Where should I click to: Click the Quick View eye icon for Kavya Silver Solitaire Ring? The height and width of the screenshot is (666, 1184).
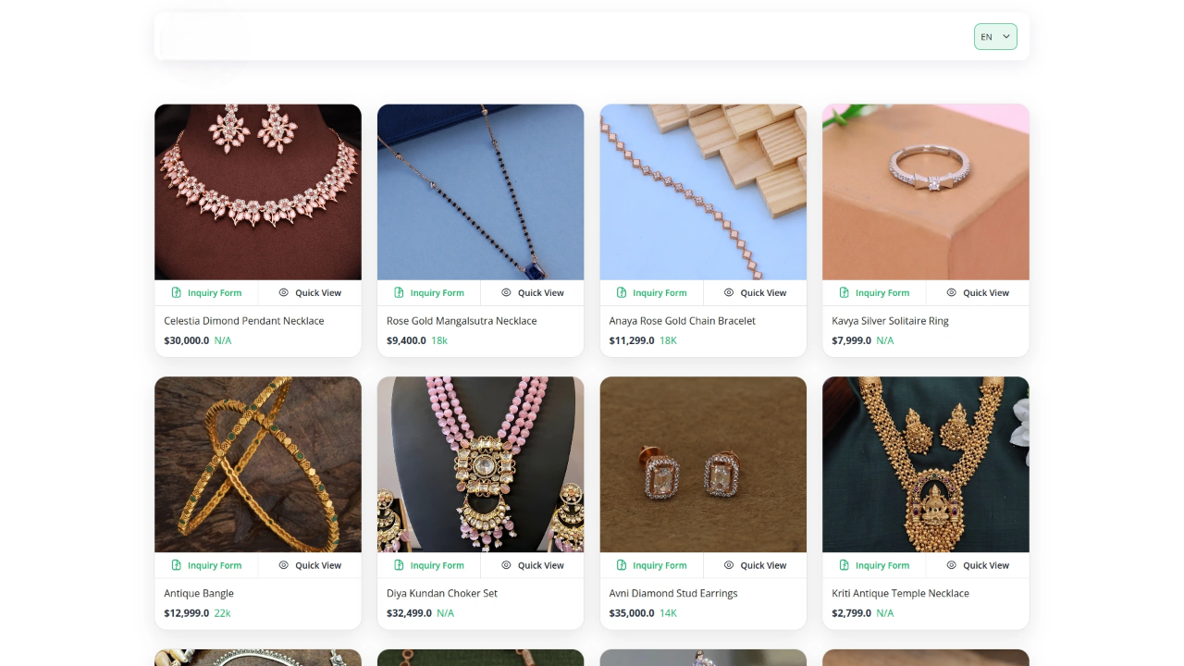pyautogui.click(x=951, y=292)
